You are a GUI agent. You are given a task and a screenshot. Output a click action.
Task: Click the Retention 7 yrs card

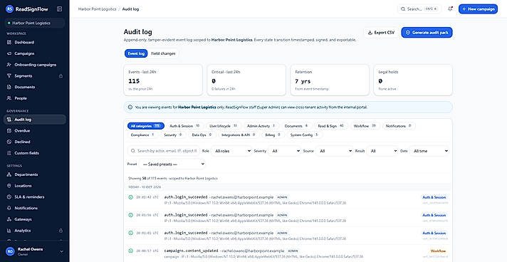pos(330,80)
